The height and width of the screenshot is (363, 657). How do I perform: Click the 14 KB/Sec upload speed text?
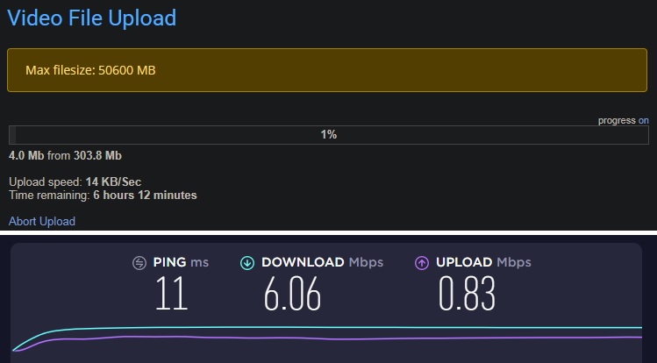coord(113,181)
